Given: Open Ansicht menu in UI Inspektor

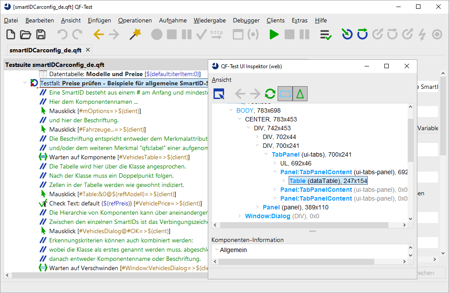Looking at the screenshot, I should [221, 80].
